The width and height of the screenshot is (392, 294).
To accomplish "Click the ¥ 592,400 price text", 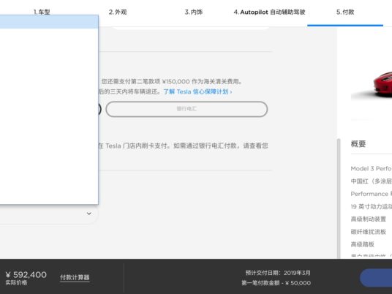I will (26, 275).
